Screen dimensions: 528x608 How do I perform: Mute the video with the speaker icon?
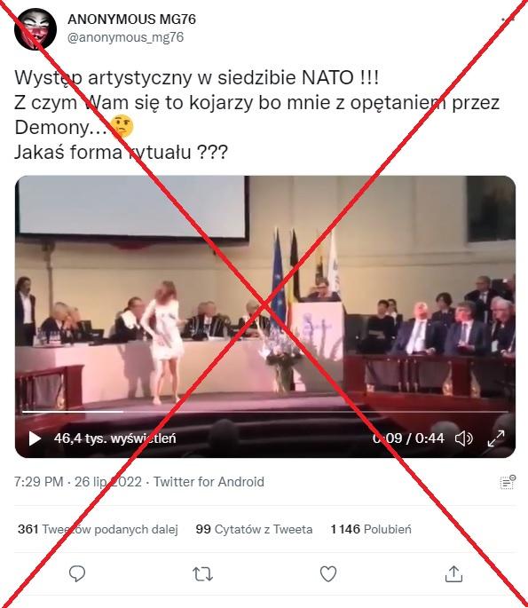pyautogui.click(x=463, y=438)
